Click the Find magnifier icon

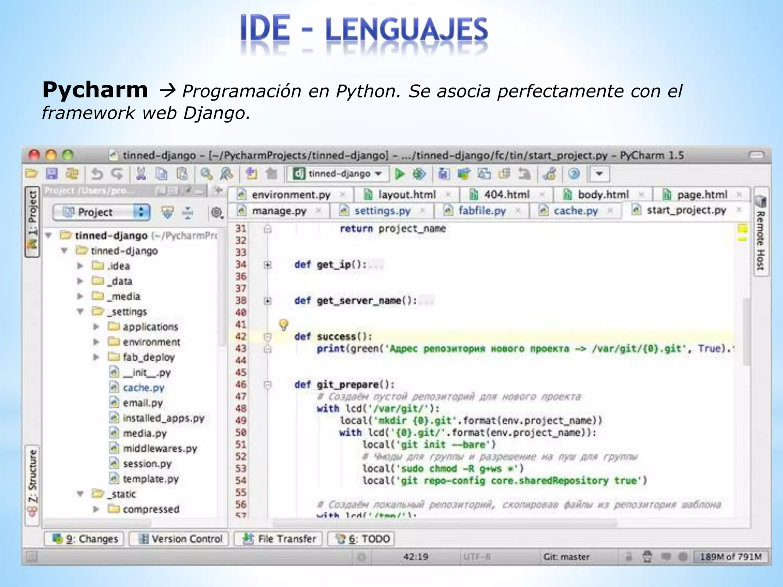tap(206, 174)
